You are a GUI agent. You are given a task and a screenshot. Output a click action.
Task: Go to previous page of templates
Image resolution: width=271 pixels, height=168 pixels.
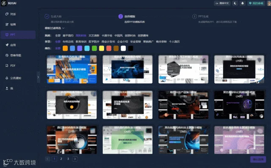(x=47, y=159)
